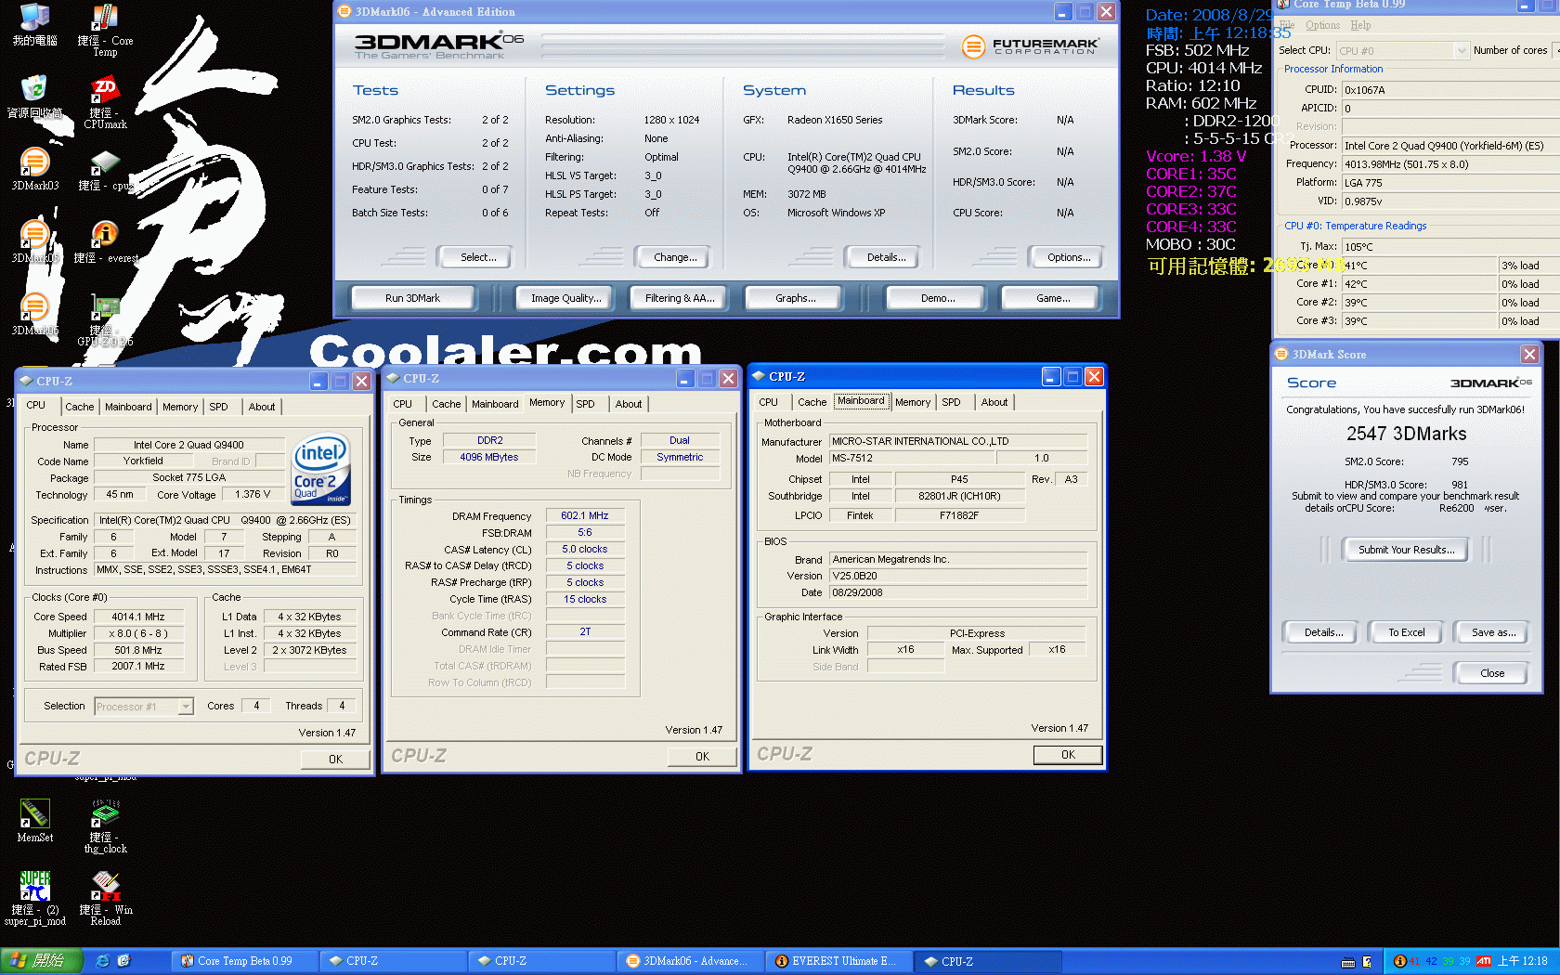Click the Image Quality button
Viewport: 1560px width, 975px height.
[x=565, y=298]
